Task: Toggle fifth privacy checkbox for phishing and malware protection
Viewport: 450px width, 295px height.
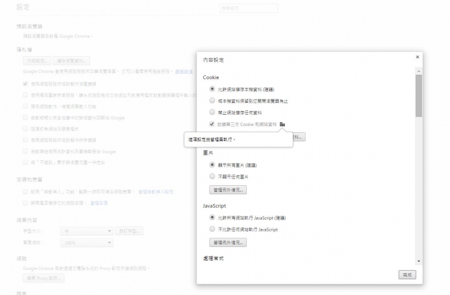Action: [25, 128]
